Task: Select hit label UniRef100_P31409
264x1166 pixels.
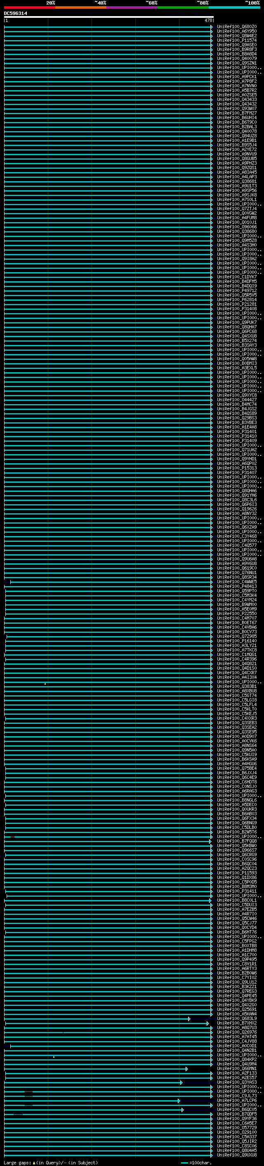Action: 236,441
